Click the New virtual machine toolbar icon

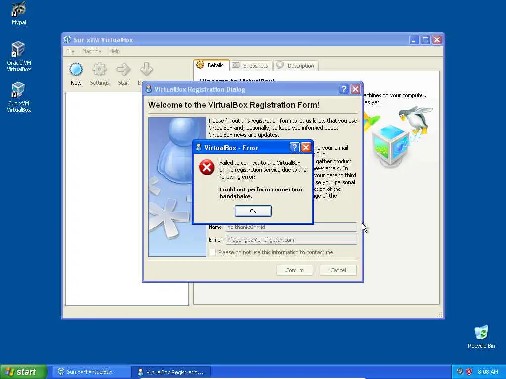pyautogui.click(x=76, y=74)
